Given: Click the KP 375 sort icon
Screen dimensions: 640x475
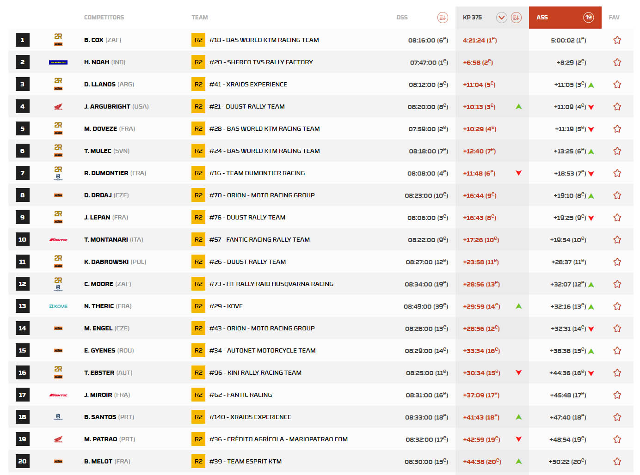Looking at the screenshot, I should click(516, 18).
